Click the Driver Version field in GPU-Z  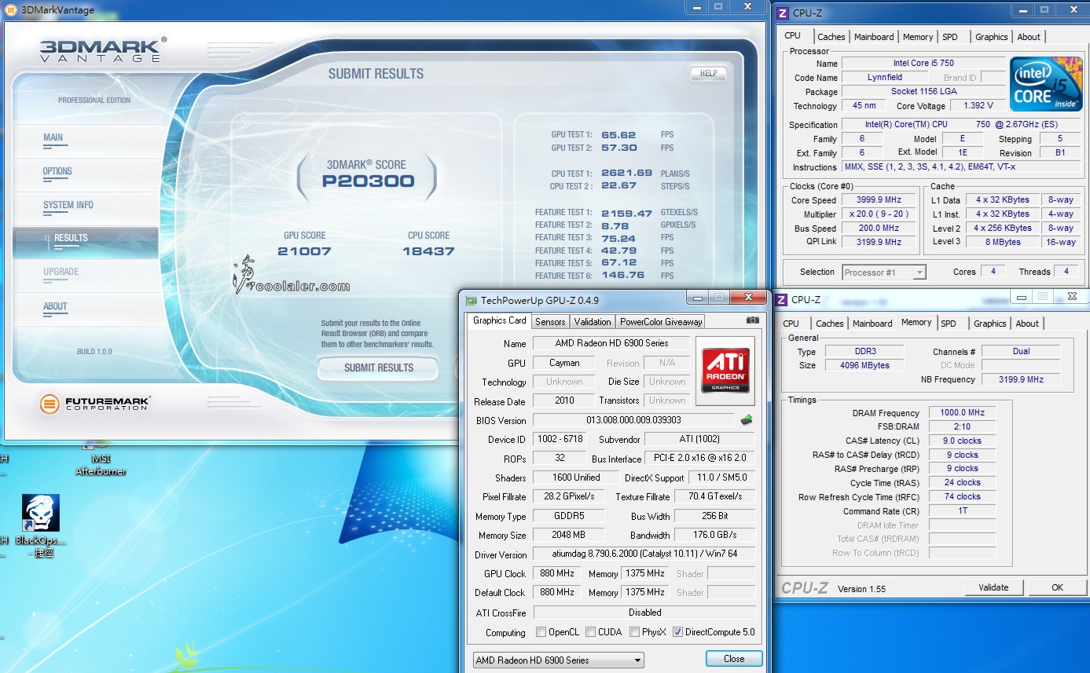pyautogui.click(x=644, y=554)
